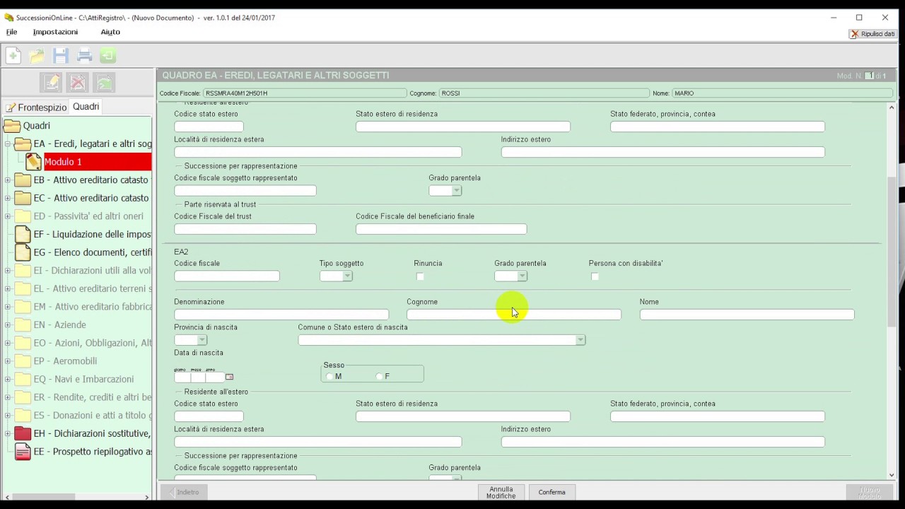
Task: Open an existing file using the folder icon
Action: click(x=37, y=55)
